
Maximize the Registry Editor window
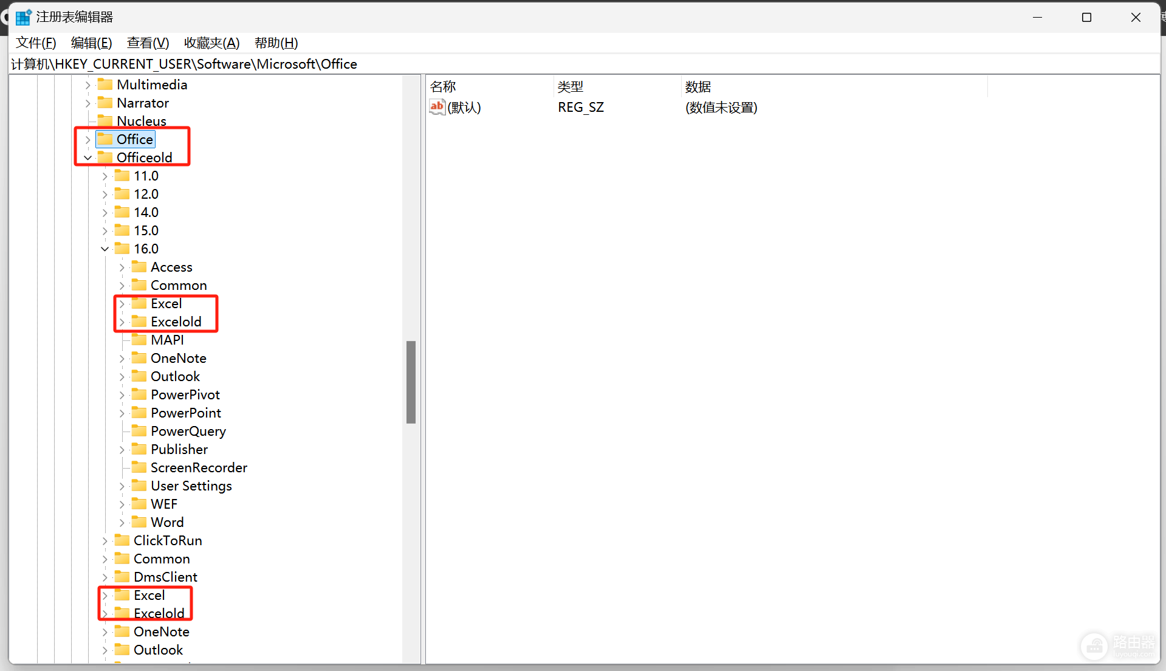point(1086,17)
